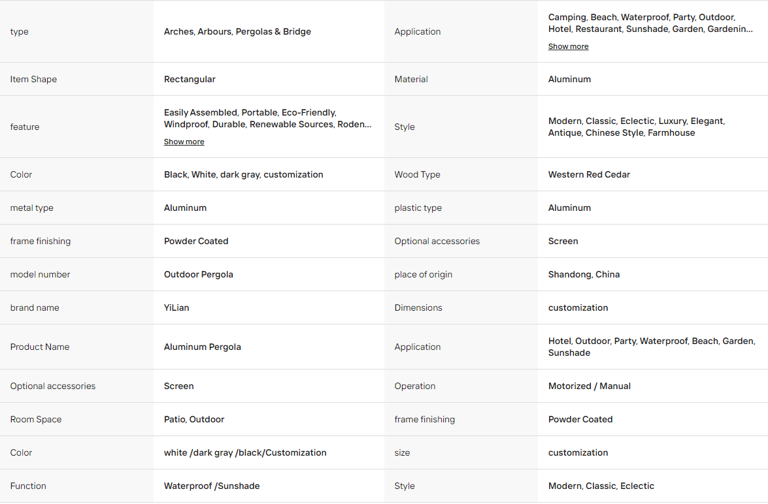Click 'white /dark gray /black/Customization' text
The image size is (768, 504).
point(245,452)
